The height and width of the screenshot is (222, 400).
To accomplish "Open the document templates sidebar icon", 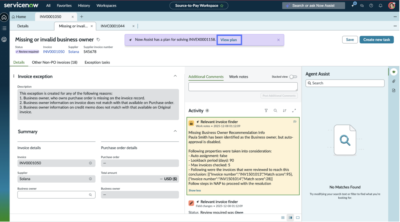I will [394, 91].
